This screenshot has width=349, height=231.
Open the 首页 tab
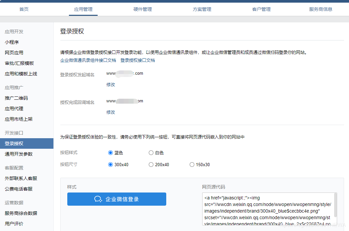(x=24, y=9)
